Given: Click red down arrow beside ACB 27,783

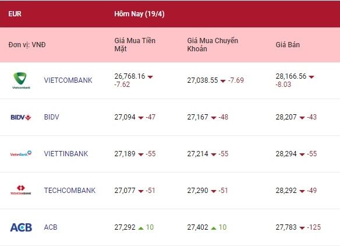Looking at the screenshot, I should [x=302, y=228].
